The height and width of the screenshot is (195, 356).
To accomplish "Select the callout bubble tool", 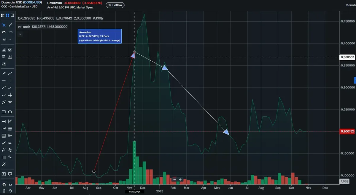I will pos(10,174).
